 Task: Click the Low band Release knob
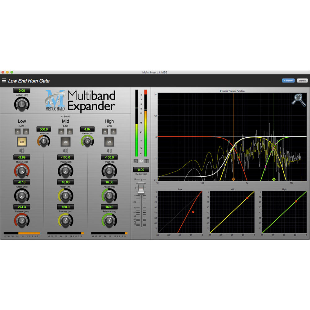point(22,220)
